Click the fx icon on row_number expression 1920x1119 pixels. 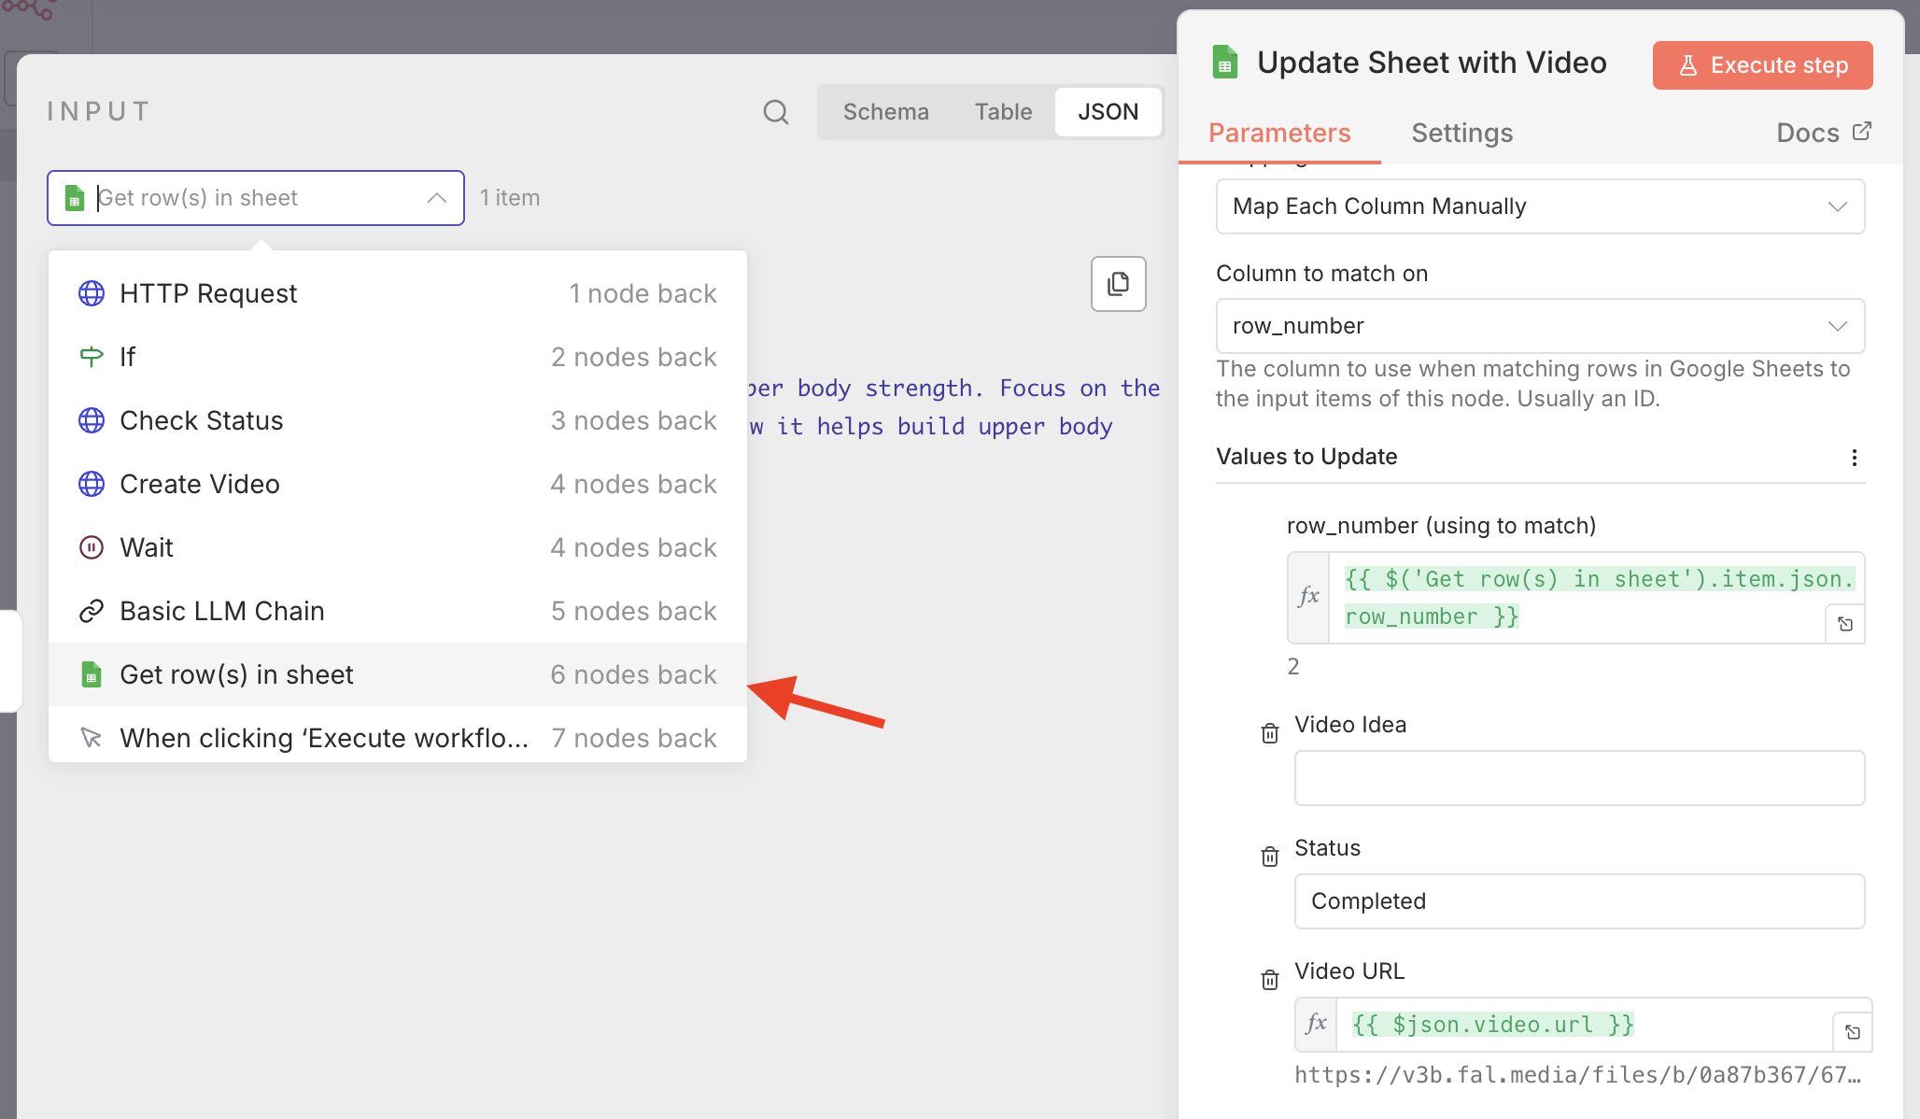(1309, 597)
